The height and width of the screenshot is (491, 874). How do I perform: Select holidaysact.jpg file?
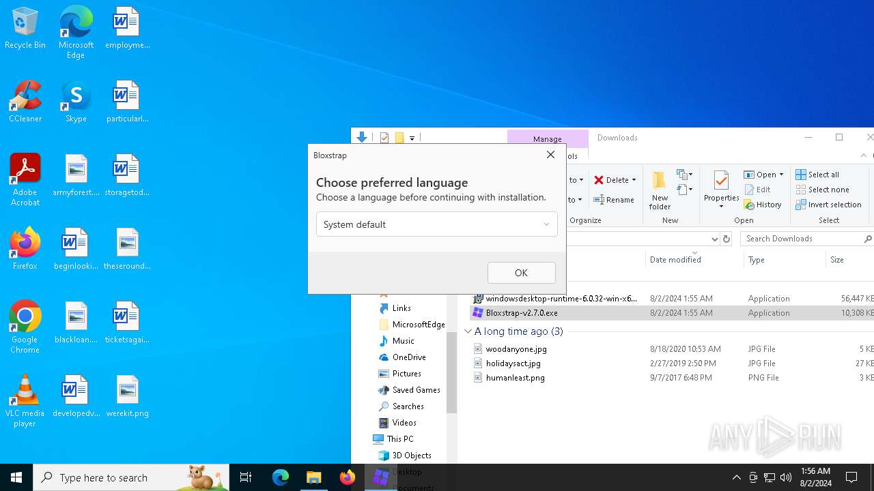point(513,363)
